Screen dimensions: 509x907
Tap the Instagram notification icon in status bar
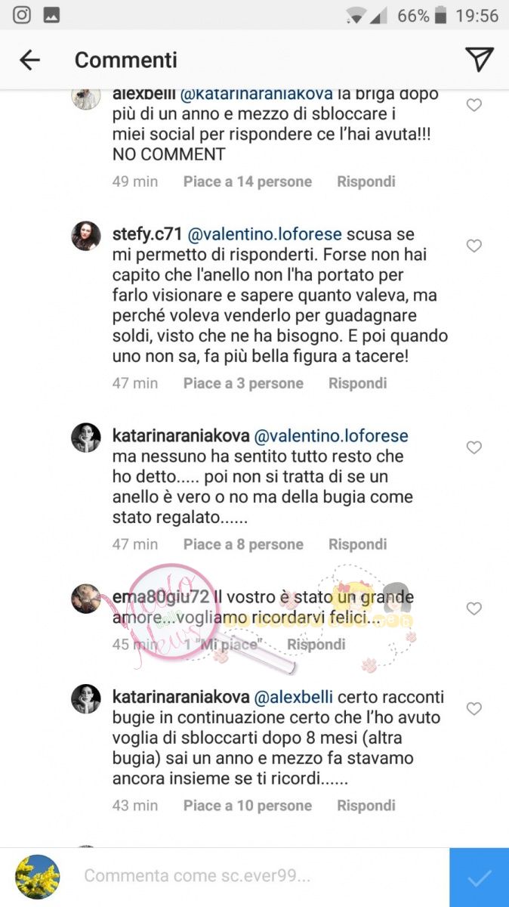(22, 15)
